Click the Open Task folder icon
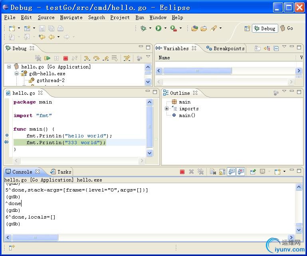The height and width of the screenshot is (256, 307). pos(204,29)
